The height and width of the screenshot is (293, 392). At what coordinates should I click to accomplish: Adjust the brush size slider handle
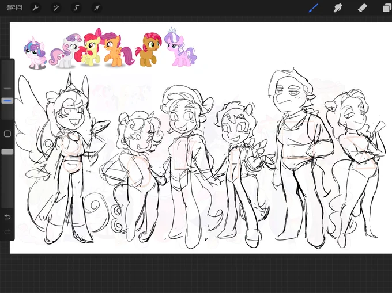point(7,101)
